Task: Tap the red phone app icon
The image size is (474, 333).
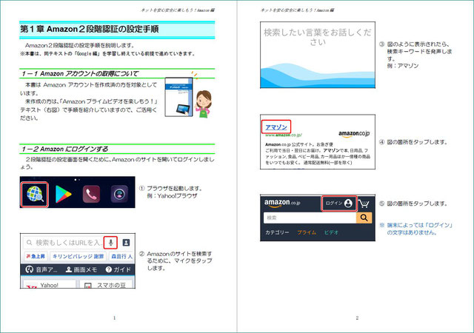Action: click(x=91, y=194)
